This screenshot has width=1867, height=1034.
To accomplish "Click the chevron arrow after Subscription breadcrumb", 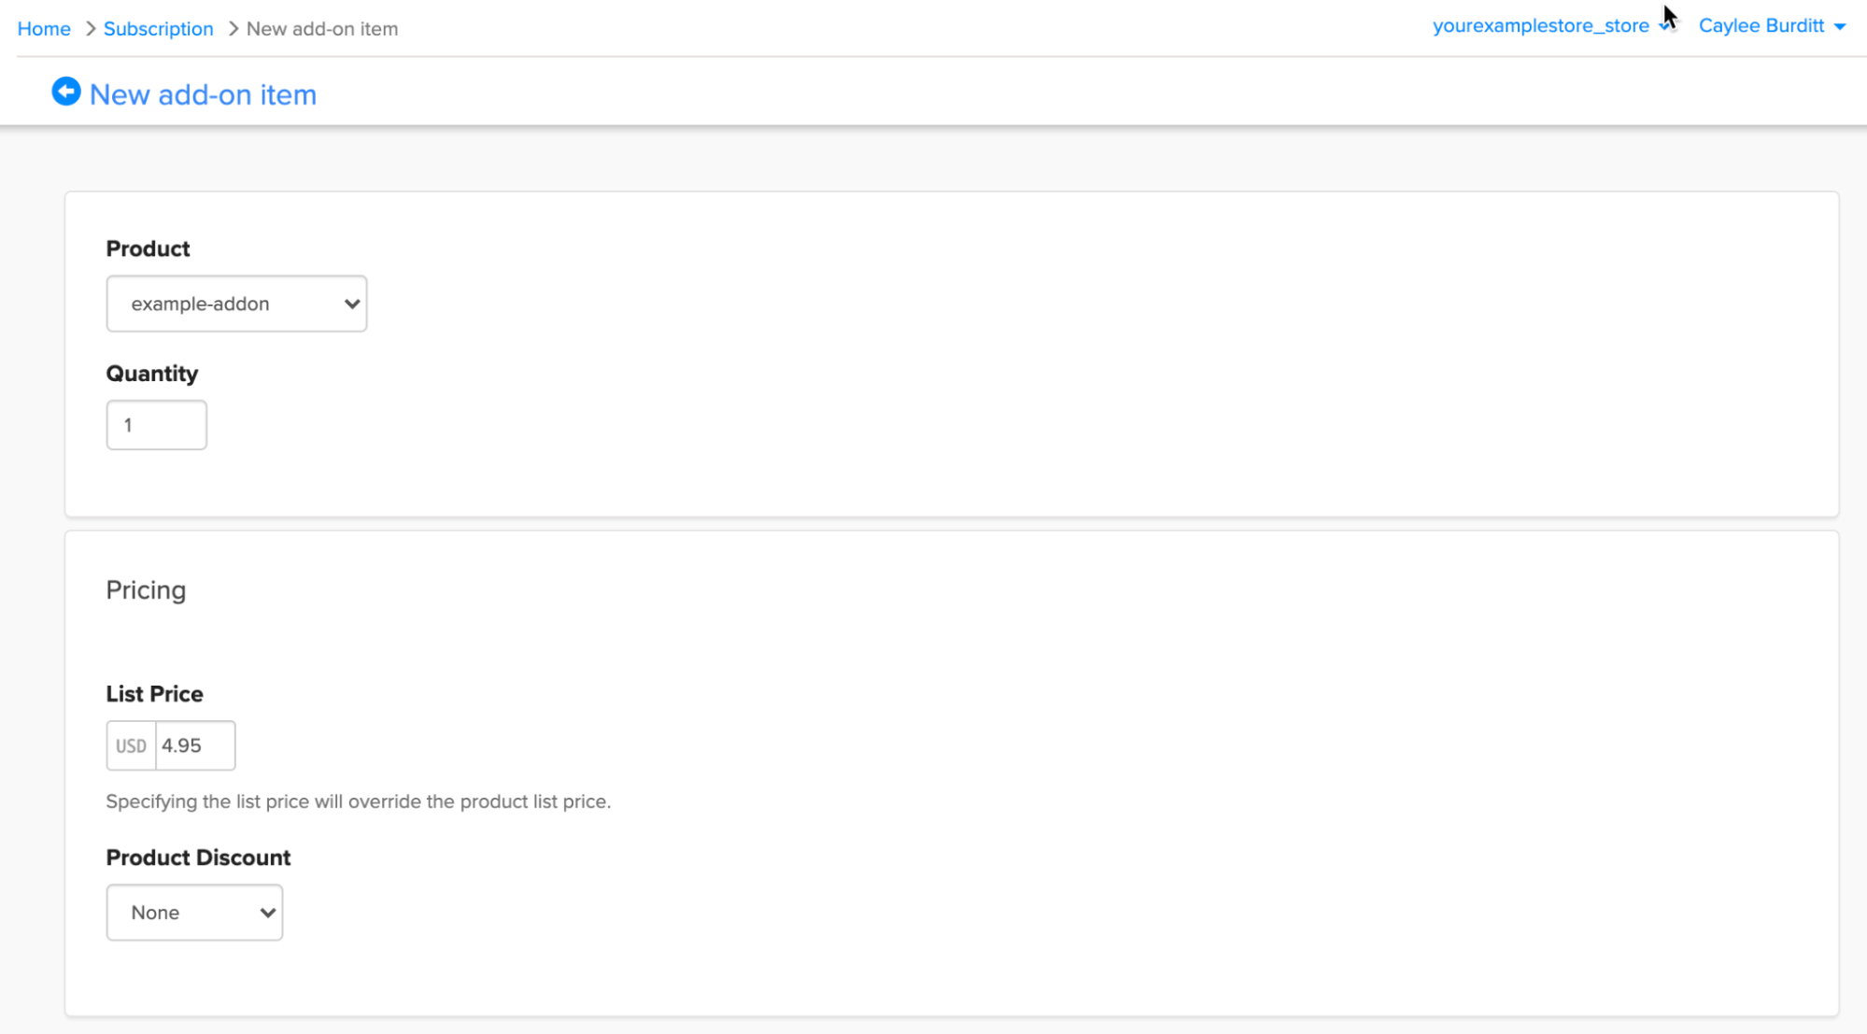I will pyautogui.click(x=233, y=29).
